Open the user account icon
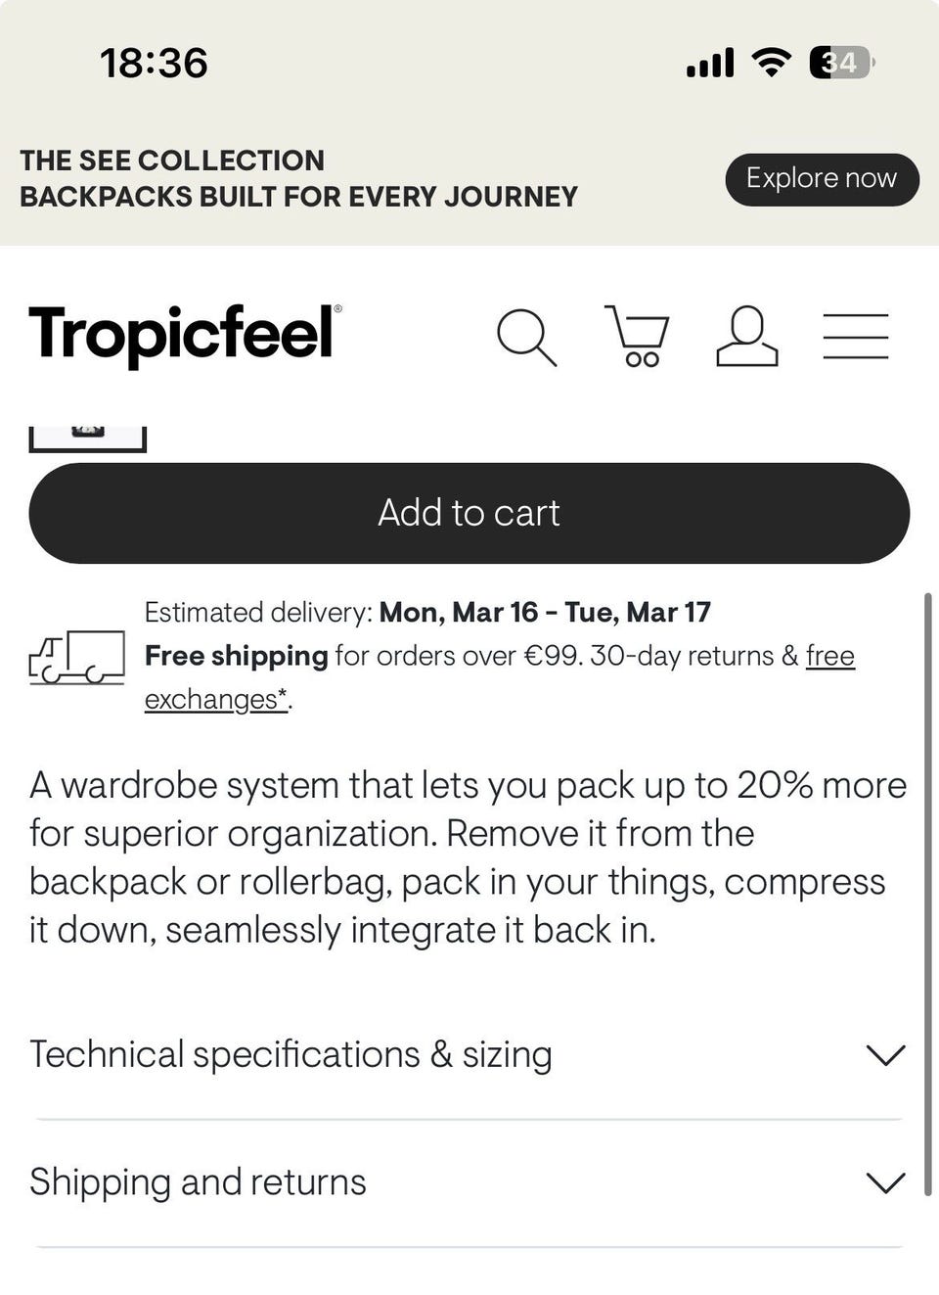939x1295 pixels. pos(747,336)
